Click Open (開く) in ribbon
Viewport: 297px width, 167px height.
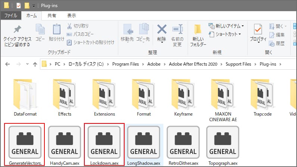pyautogui.click(x=278, y=26)
